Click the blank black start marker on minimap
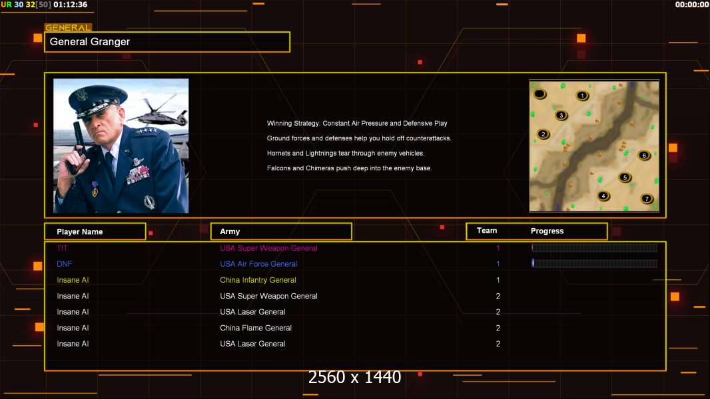The height and width of the screenshot is (399, 710). point(539,94)
